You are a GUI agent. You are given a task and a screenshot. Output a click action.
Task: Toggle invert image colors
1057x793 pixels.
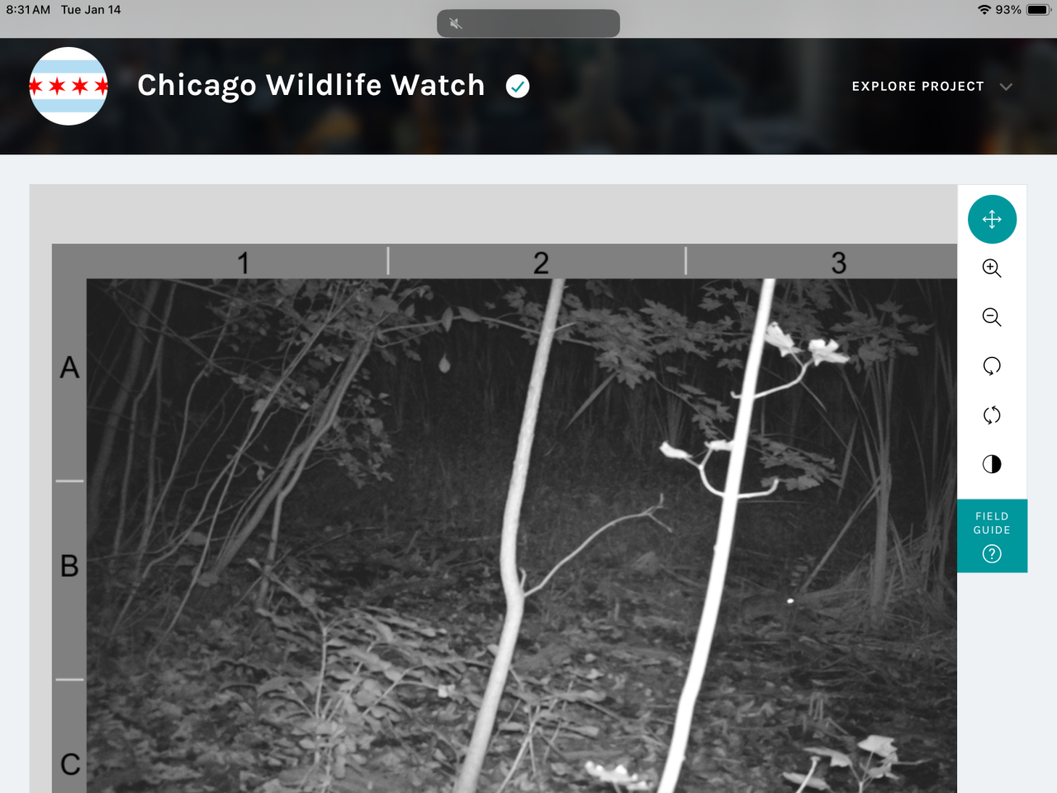[x=992, y=463]
